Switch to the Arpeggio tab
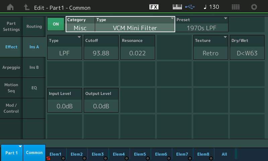The width and height of the screenshot is (268, 161). click(x=11, y=67)
